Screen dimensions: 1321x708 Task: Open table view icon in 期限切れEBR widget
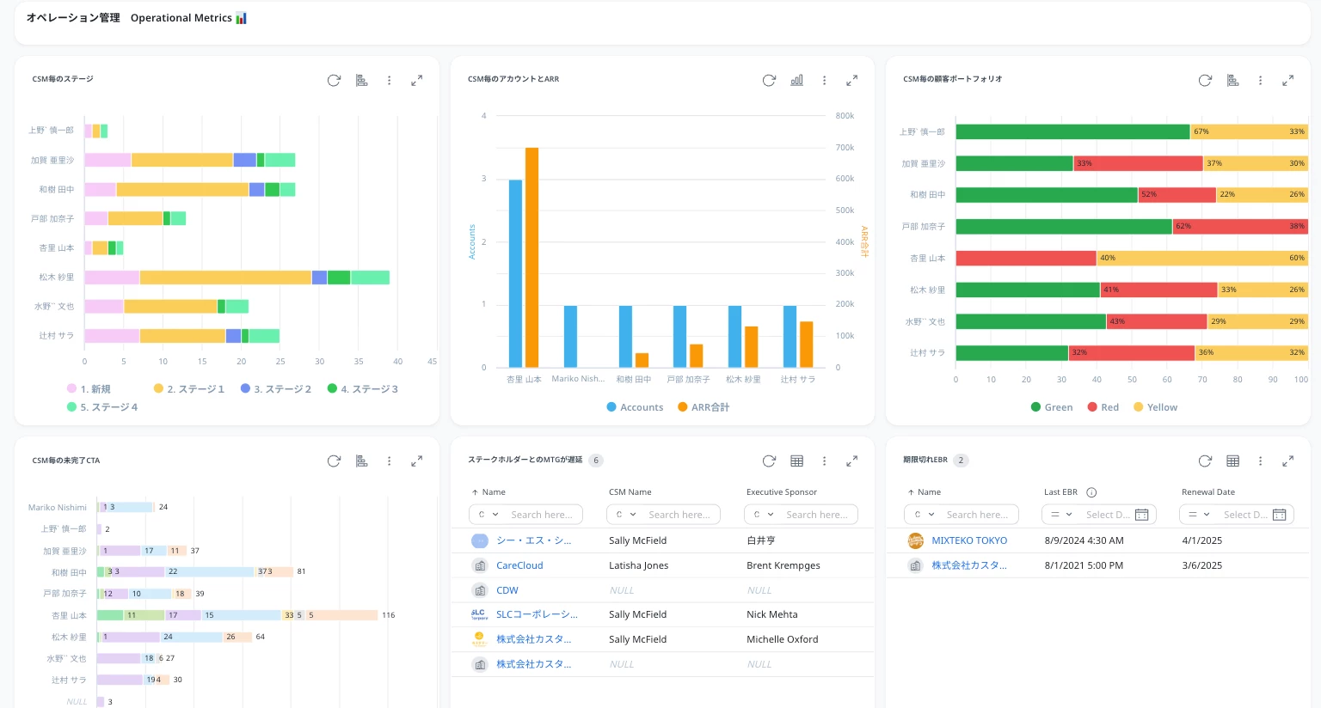coord(1233,461)
